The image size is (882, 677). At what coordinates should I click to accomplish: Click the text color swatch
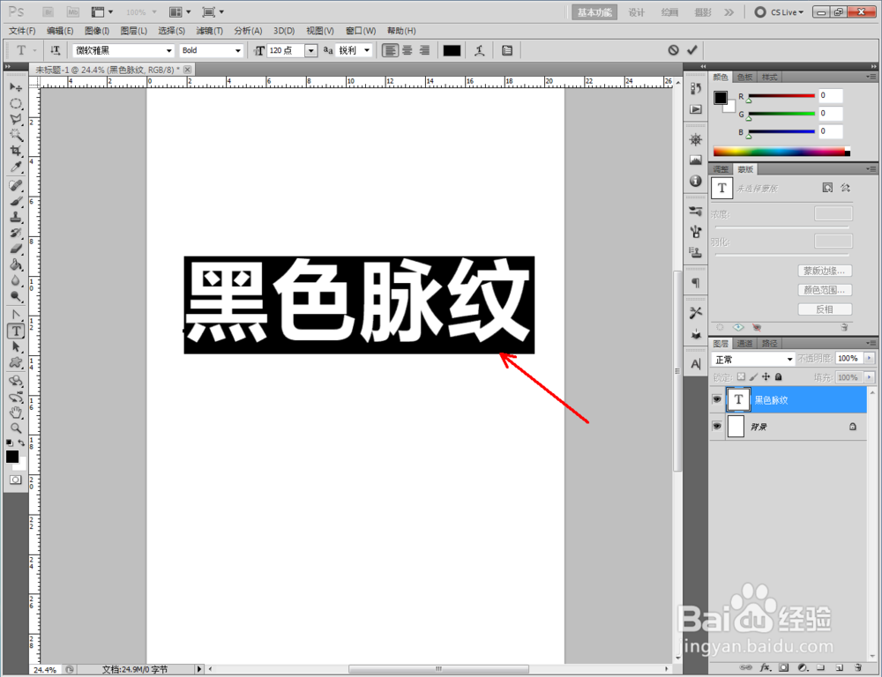click(452, 50)
